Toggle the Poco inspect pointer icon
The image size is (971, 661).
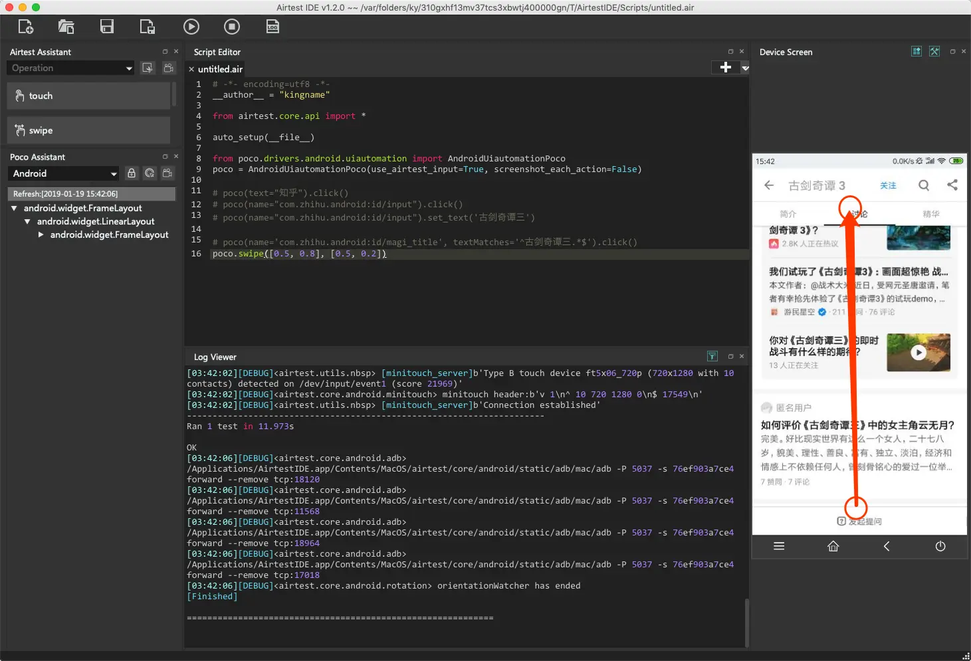click(x=150, y=173)
